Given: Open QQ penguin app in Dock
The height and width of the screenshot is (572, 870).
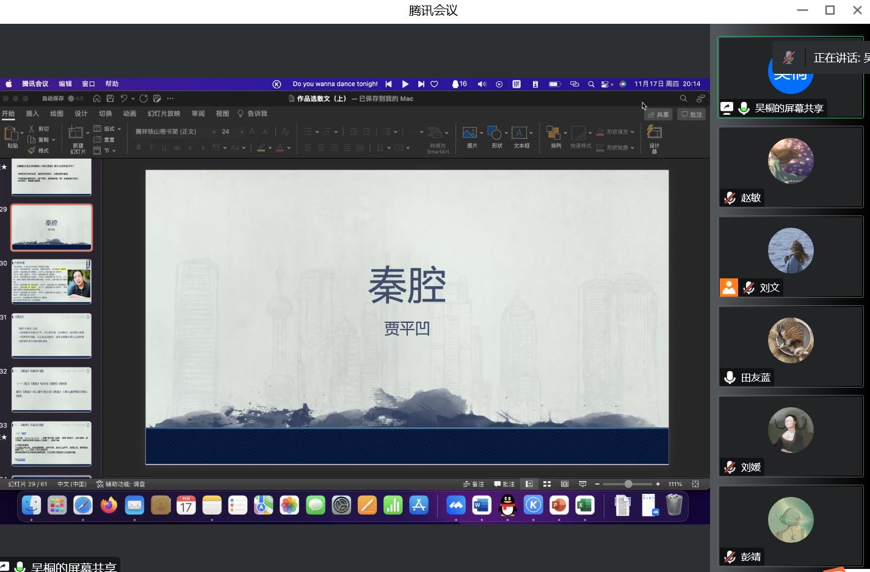Looking at the screenshot, I should click(507, 505).
